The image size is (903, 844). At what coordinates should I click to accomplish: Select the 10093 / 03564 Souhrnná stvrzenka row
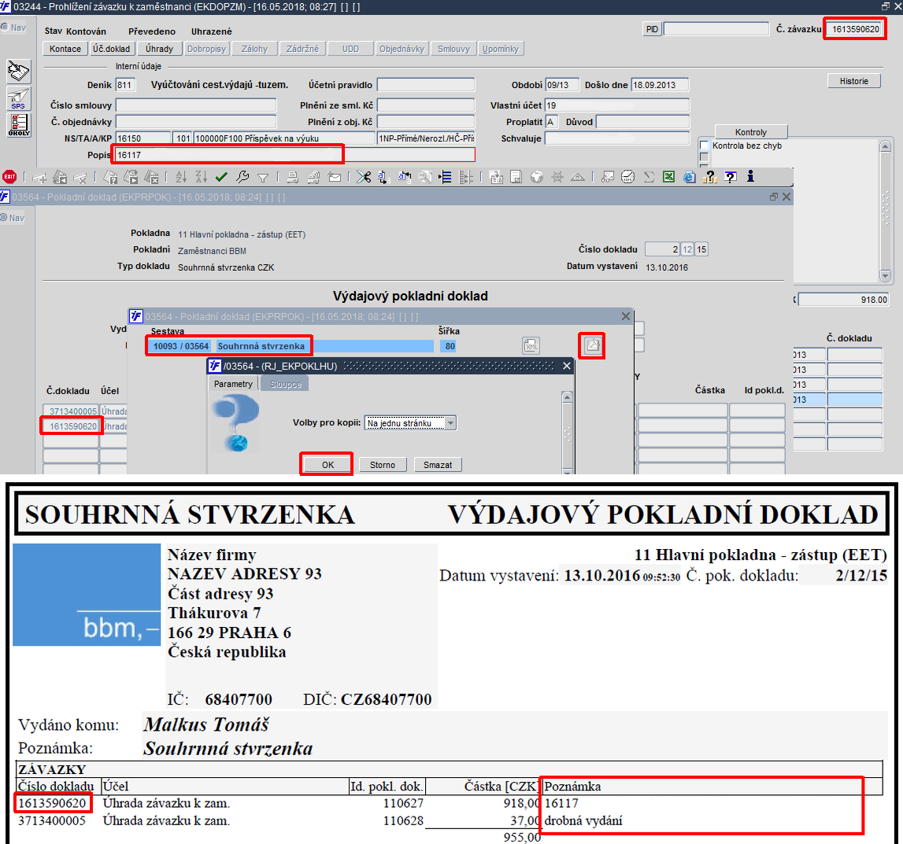[x=291, y=346]
